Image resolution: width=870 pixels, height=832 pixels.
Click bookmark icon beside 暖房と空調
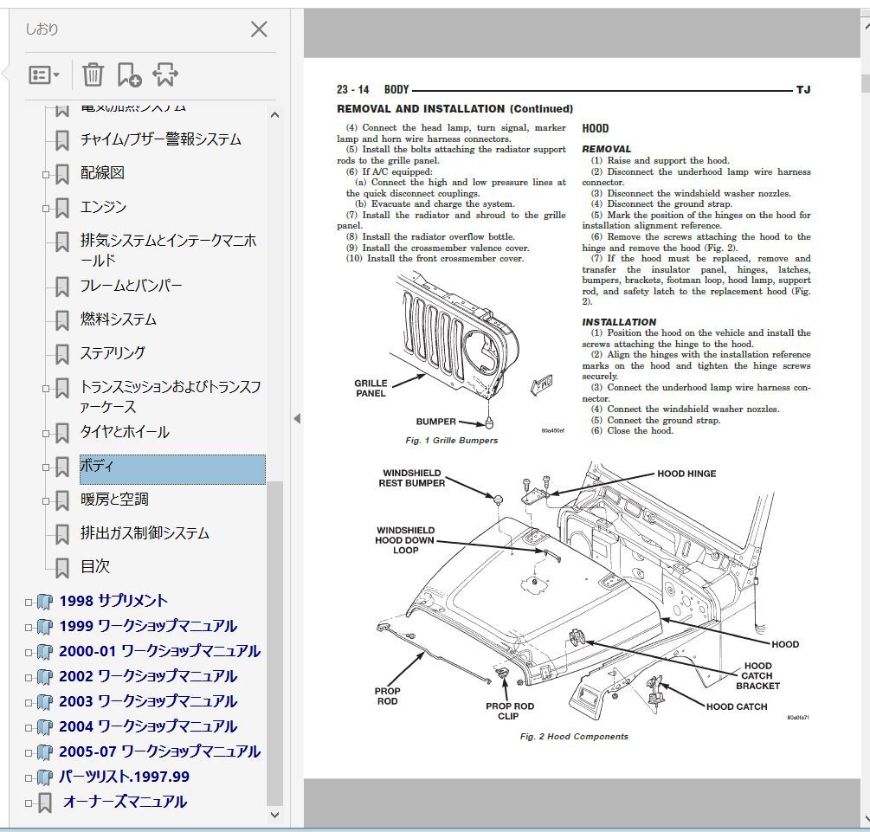[x=62, y=501]
